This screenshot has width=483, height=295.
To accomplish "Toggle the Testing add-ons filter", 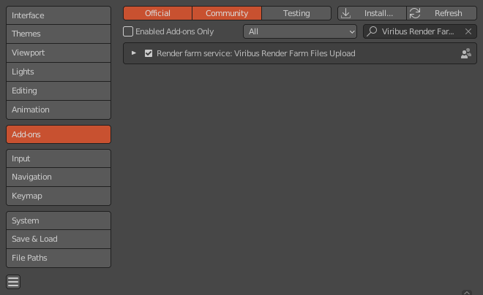I will coord(296,13).
